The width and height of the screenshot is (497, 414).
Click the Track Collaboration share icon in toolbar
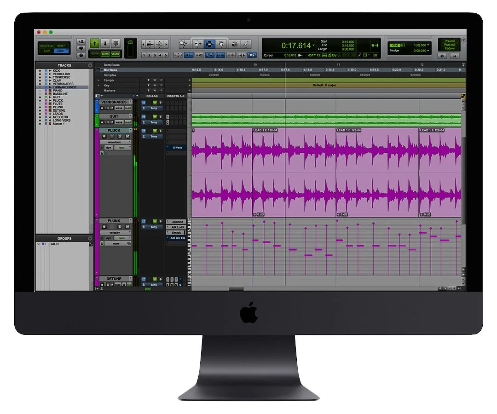pyautogui.click(x=116, y=43)
